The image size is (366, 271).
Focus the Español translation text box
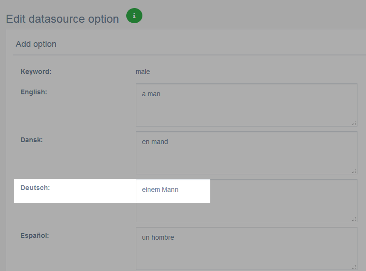(246, 248)
